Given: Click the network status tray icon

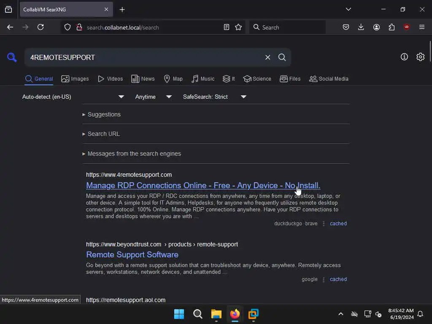Looking at the screenshot, I should 367,314.
